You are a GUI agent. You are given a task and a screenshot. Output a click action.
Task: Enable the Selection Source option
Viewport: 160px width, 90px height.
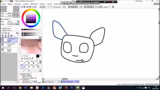click(x=1, y=30)
